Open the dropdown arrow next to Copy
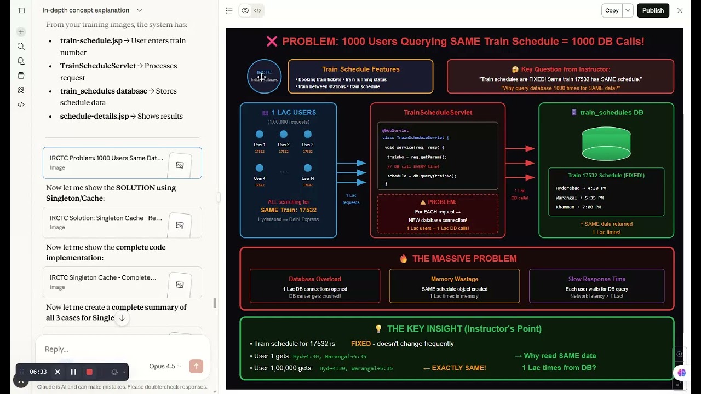Screen dimensions: 701x394 pos(628,10)
